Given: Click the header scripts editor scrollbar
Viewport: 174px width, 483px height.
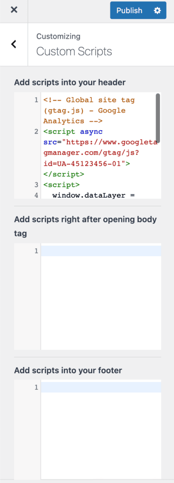Looking at the screenshot, I should tap(157, 117).
